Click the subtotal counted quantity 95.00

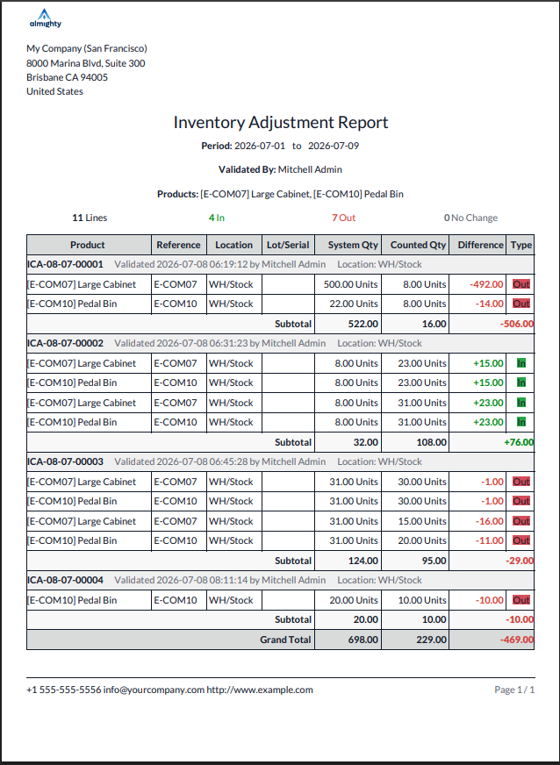click(x=434, y=561)
